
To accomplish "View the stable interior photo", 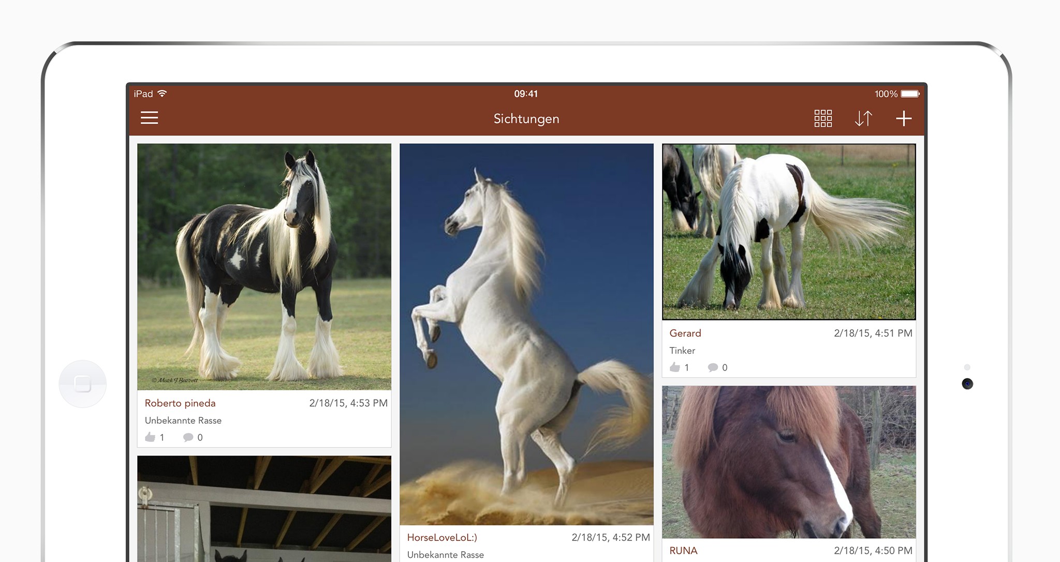I will (264, 509).
